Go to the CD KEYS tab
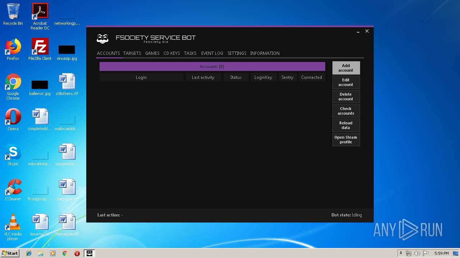Image resolution: width=460 pixels, height=258 pixels. pos(171,53)
